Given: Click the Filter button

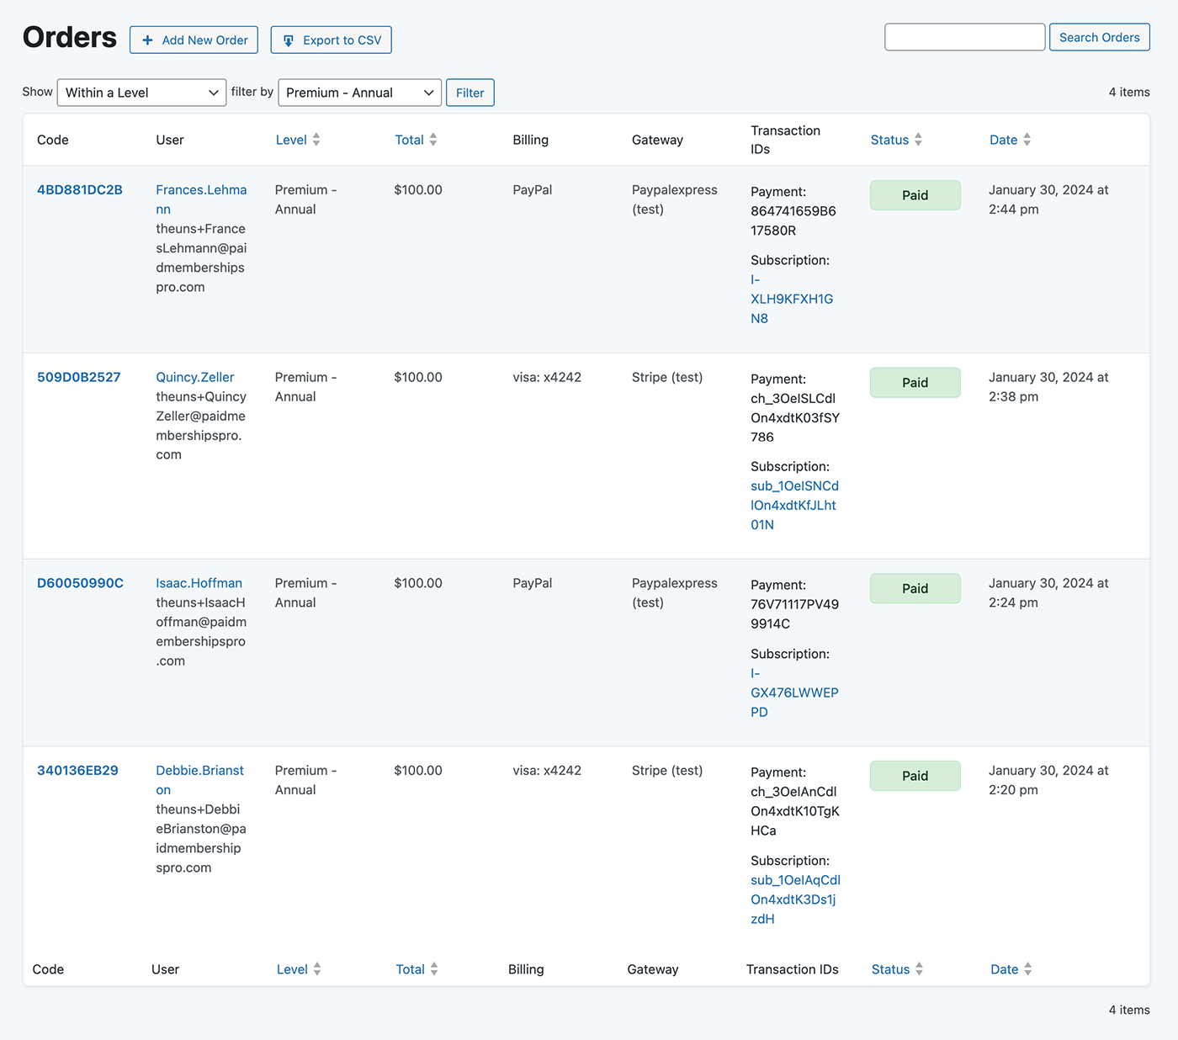Looking at the screenshot, I should [x=470, y=93].
